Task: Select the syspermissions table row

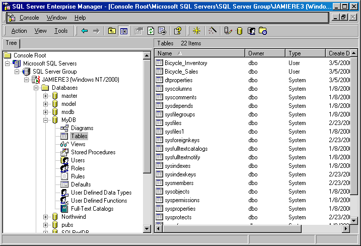Action: click(x=253, y=200)
